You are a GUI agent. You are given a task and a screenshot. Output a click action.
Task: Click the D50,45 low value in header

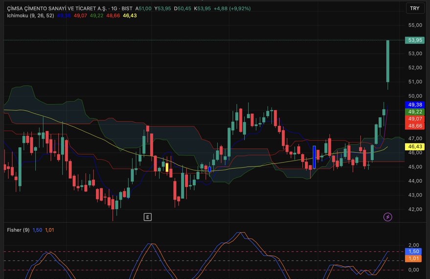pyautogui.click(x=182, y=8)
